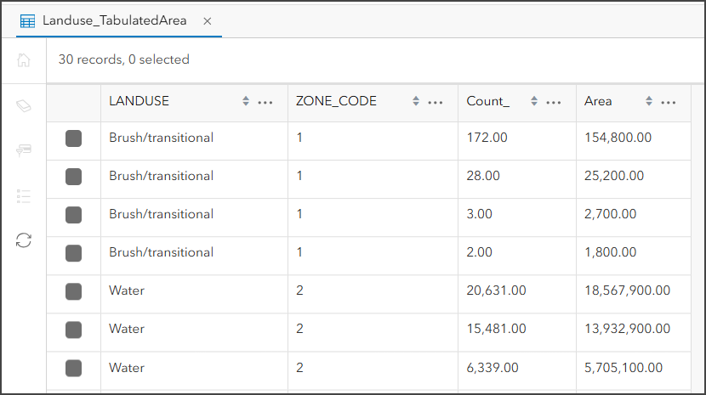
Task: Click the show selected records icon
Action: pyautogui.click(x=24, y=150)
